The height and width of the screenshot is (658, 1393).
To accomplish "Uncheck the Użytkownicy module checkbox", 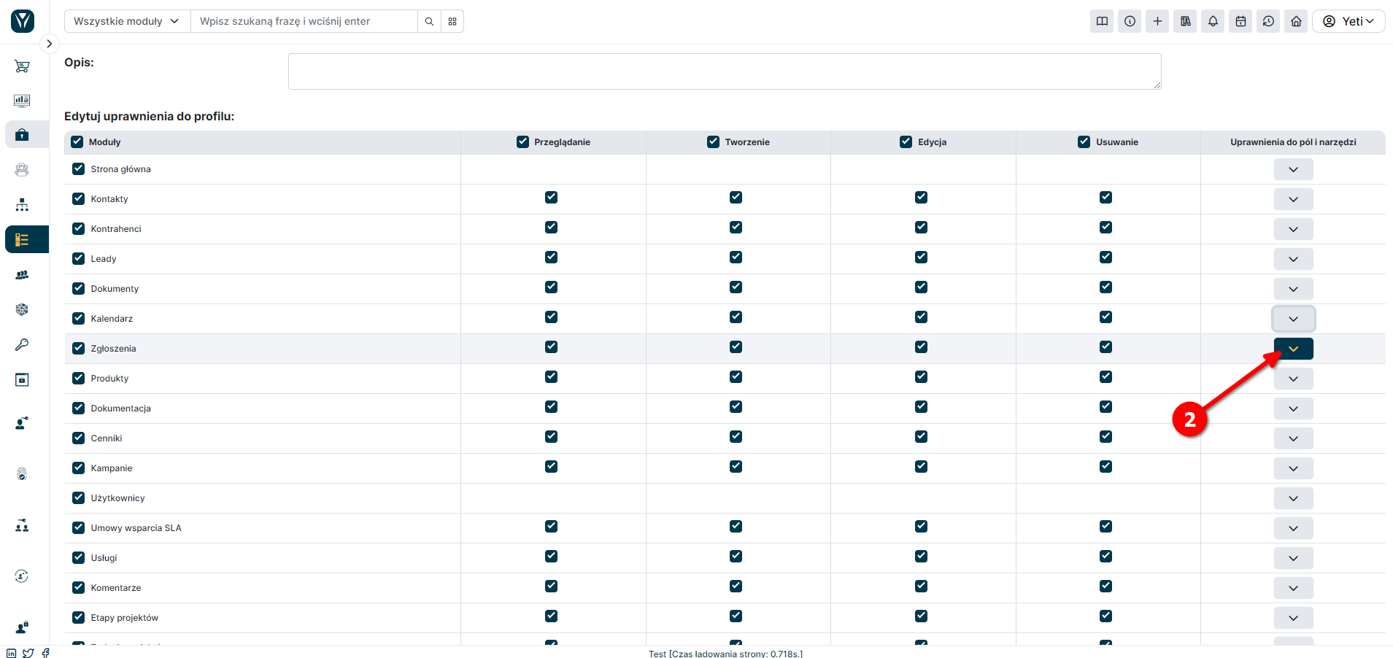I will (x=79, y=498).
